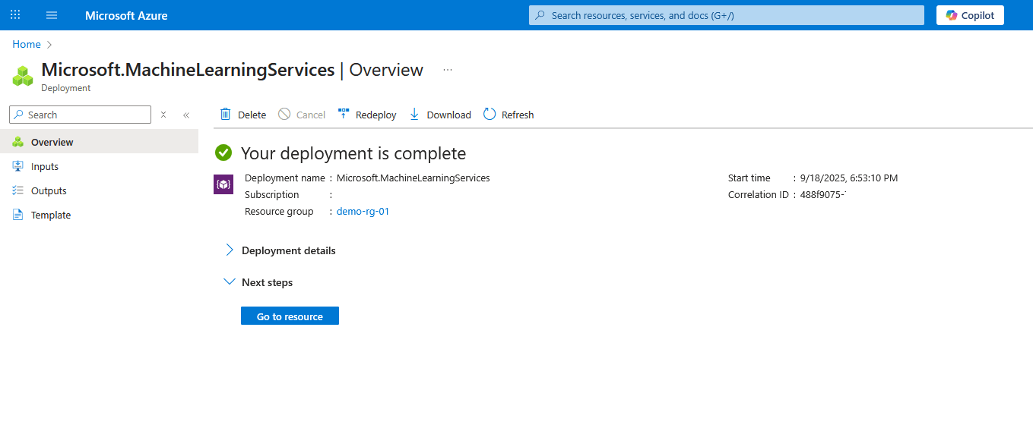The width and height of the screenshot is (1033, 431).
Task: Select deployment name value Microsoft.MachineLearningServices
Action: click(414, 178)
